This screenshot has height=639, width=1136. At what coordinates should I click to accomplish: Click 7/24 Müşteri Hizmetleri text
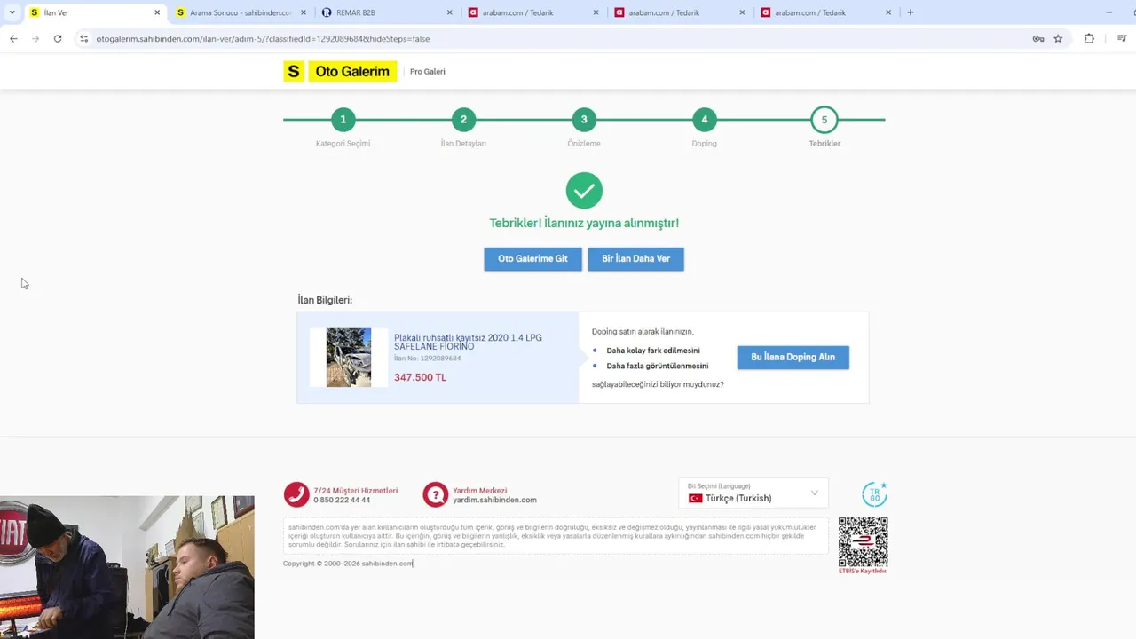click(x=355, y=491)
